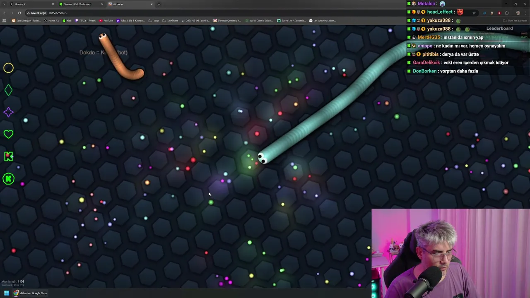530x298 pixels.
Task: Click GaraDelikcik's chat message
Action: pyautogui.click(x=476, y=62)
